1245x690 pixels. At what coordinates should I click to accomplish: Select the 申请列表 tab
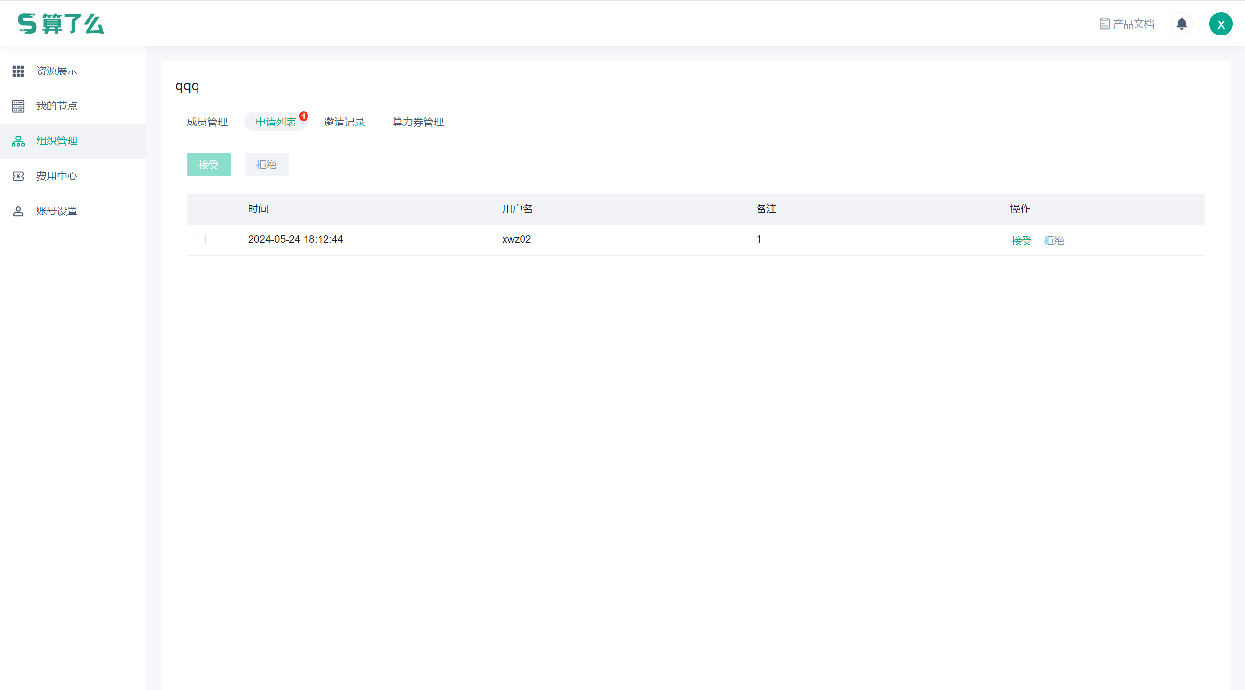[276, 122]
